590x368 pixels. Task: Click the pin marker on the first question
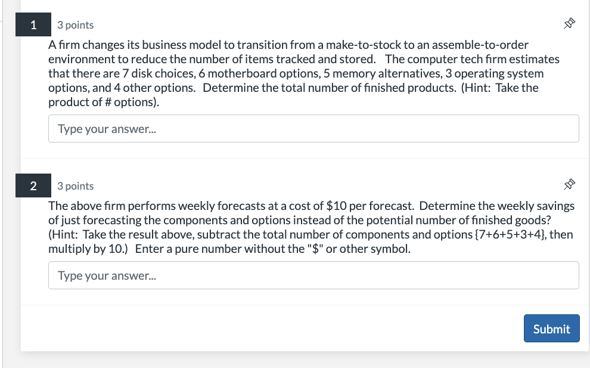[x=569, y=22]
